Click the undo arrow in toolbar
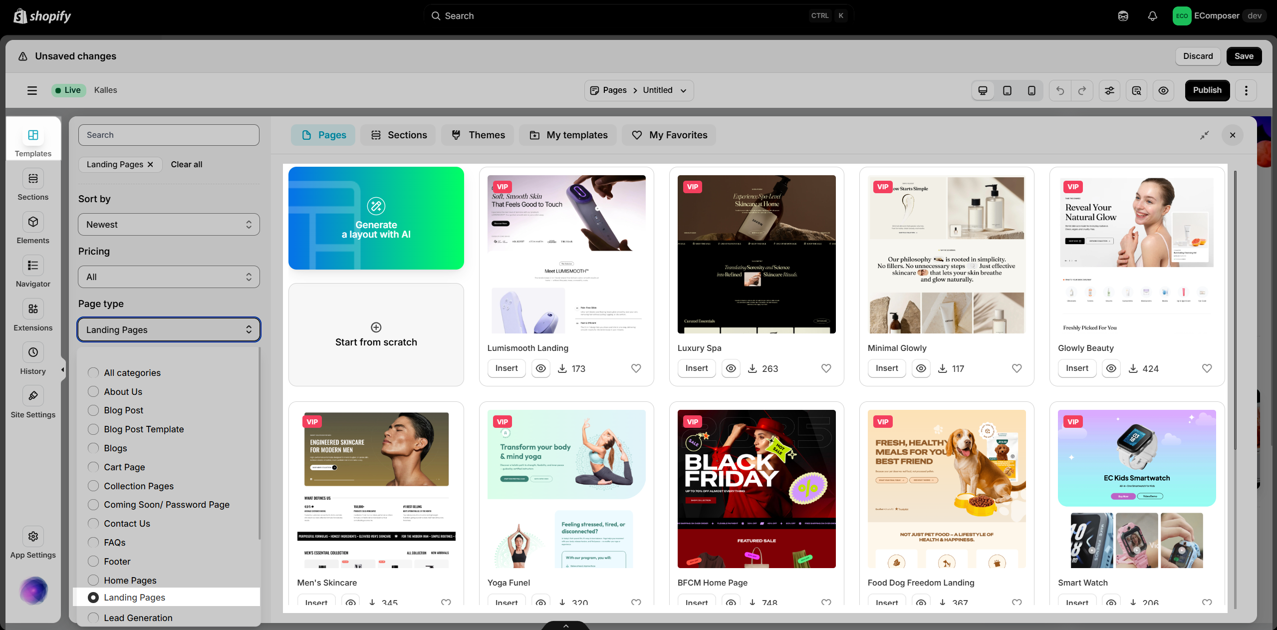The width and height of the screenshot is (1277, 630). click(1060, 90)
